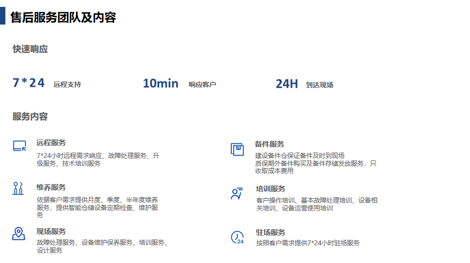The image size is (470, 263).
Task: Select the slide title 售后服务团队及内容
Action: tap(63, 18)
